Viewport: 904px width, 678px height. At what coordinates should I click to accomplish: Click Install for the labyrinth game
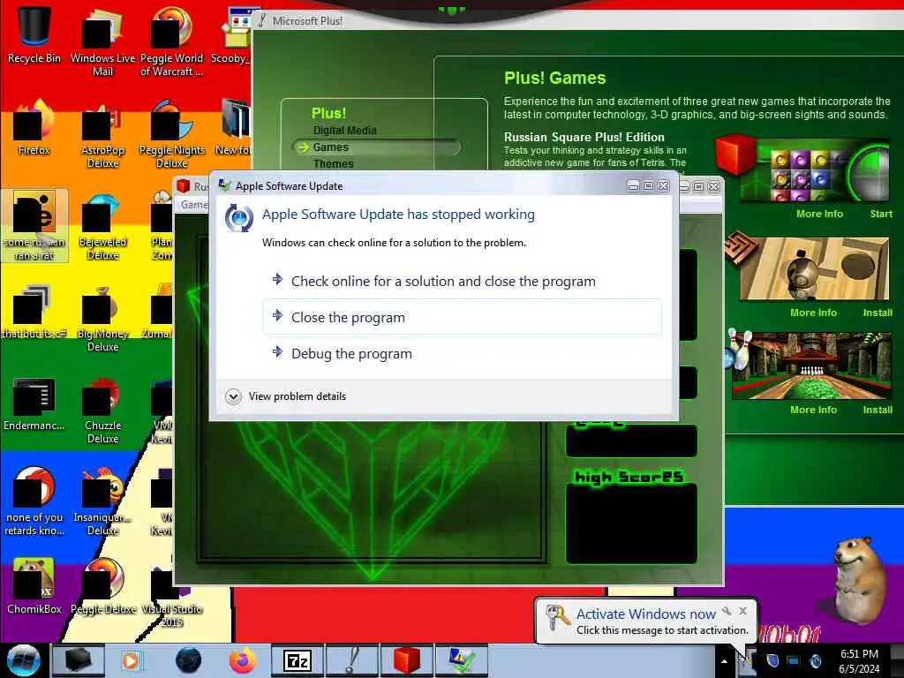pyautogui.click(x=878, y=313)
